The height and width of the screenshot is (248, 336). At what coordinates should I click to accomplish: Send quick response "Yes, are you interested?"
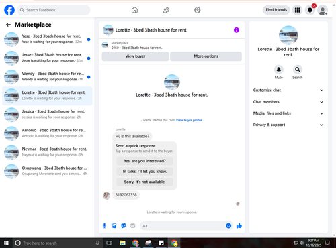pyautogui.click(x=144, y=161)
